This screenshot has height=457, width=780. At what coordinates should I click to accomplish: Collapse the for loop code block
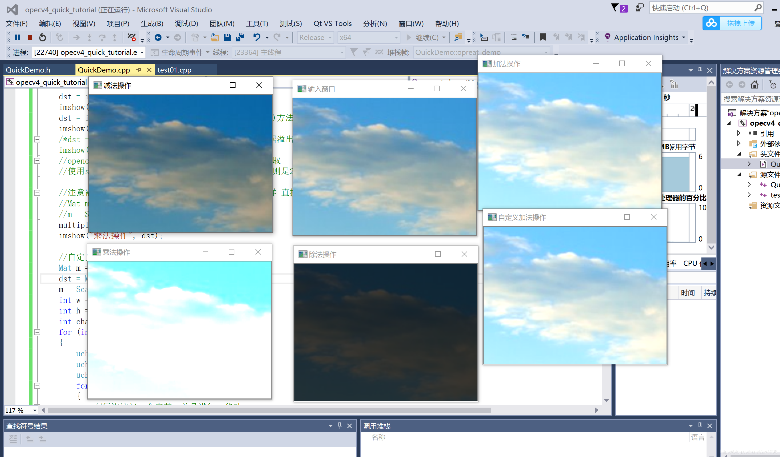pyautogui.click(x=37, y=332)
